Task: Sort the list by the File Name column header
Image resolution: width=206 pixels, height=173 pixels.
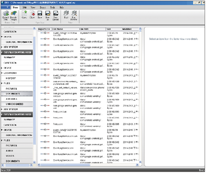Action: [65, 29]
